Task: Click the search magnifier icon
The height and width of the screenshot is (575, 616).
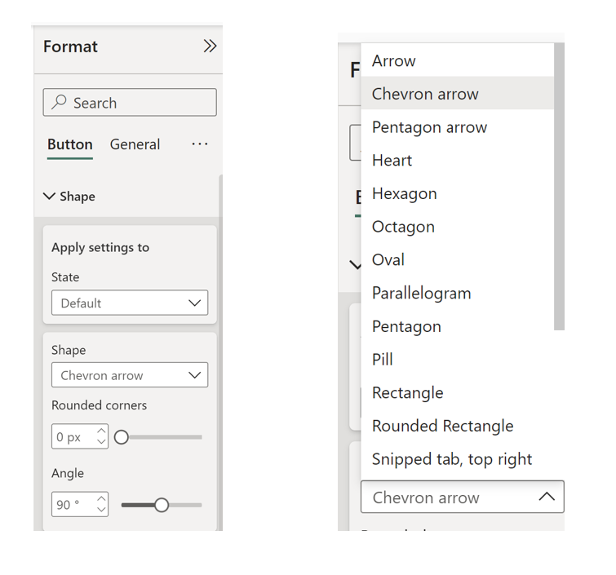Action: (60, 103)
